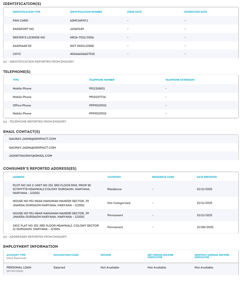243x308 pixels.
Task: Click the Personal Loan account type entry
Action: pos(19,267)
